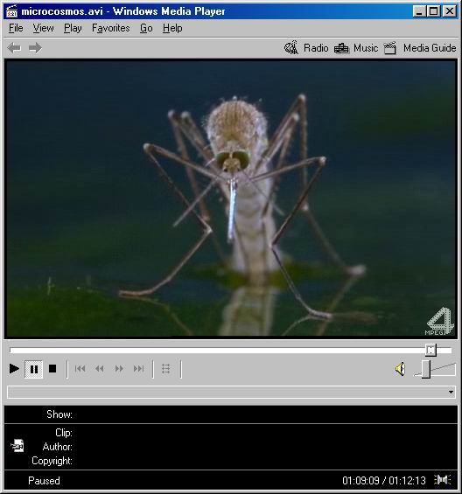Click the volume slider handle
Image resolution: width=462 pixels, height=494 pixels.
coord(426,369)
